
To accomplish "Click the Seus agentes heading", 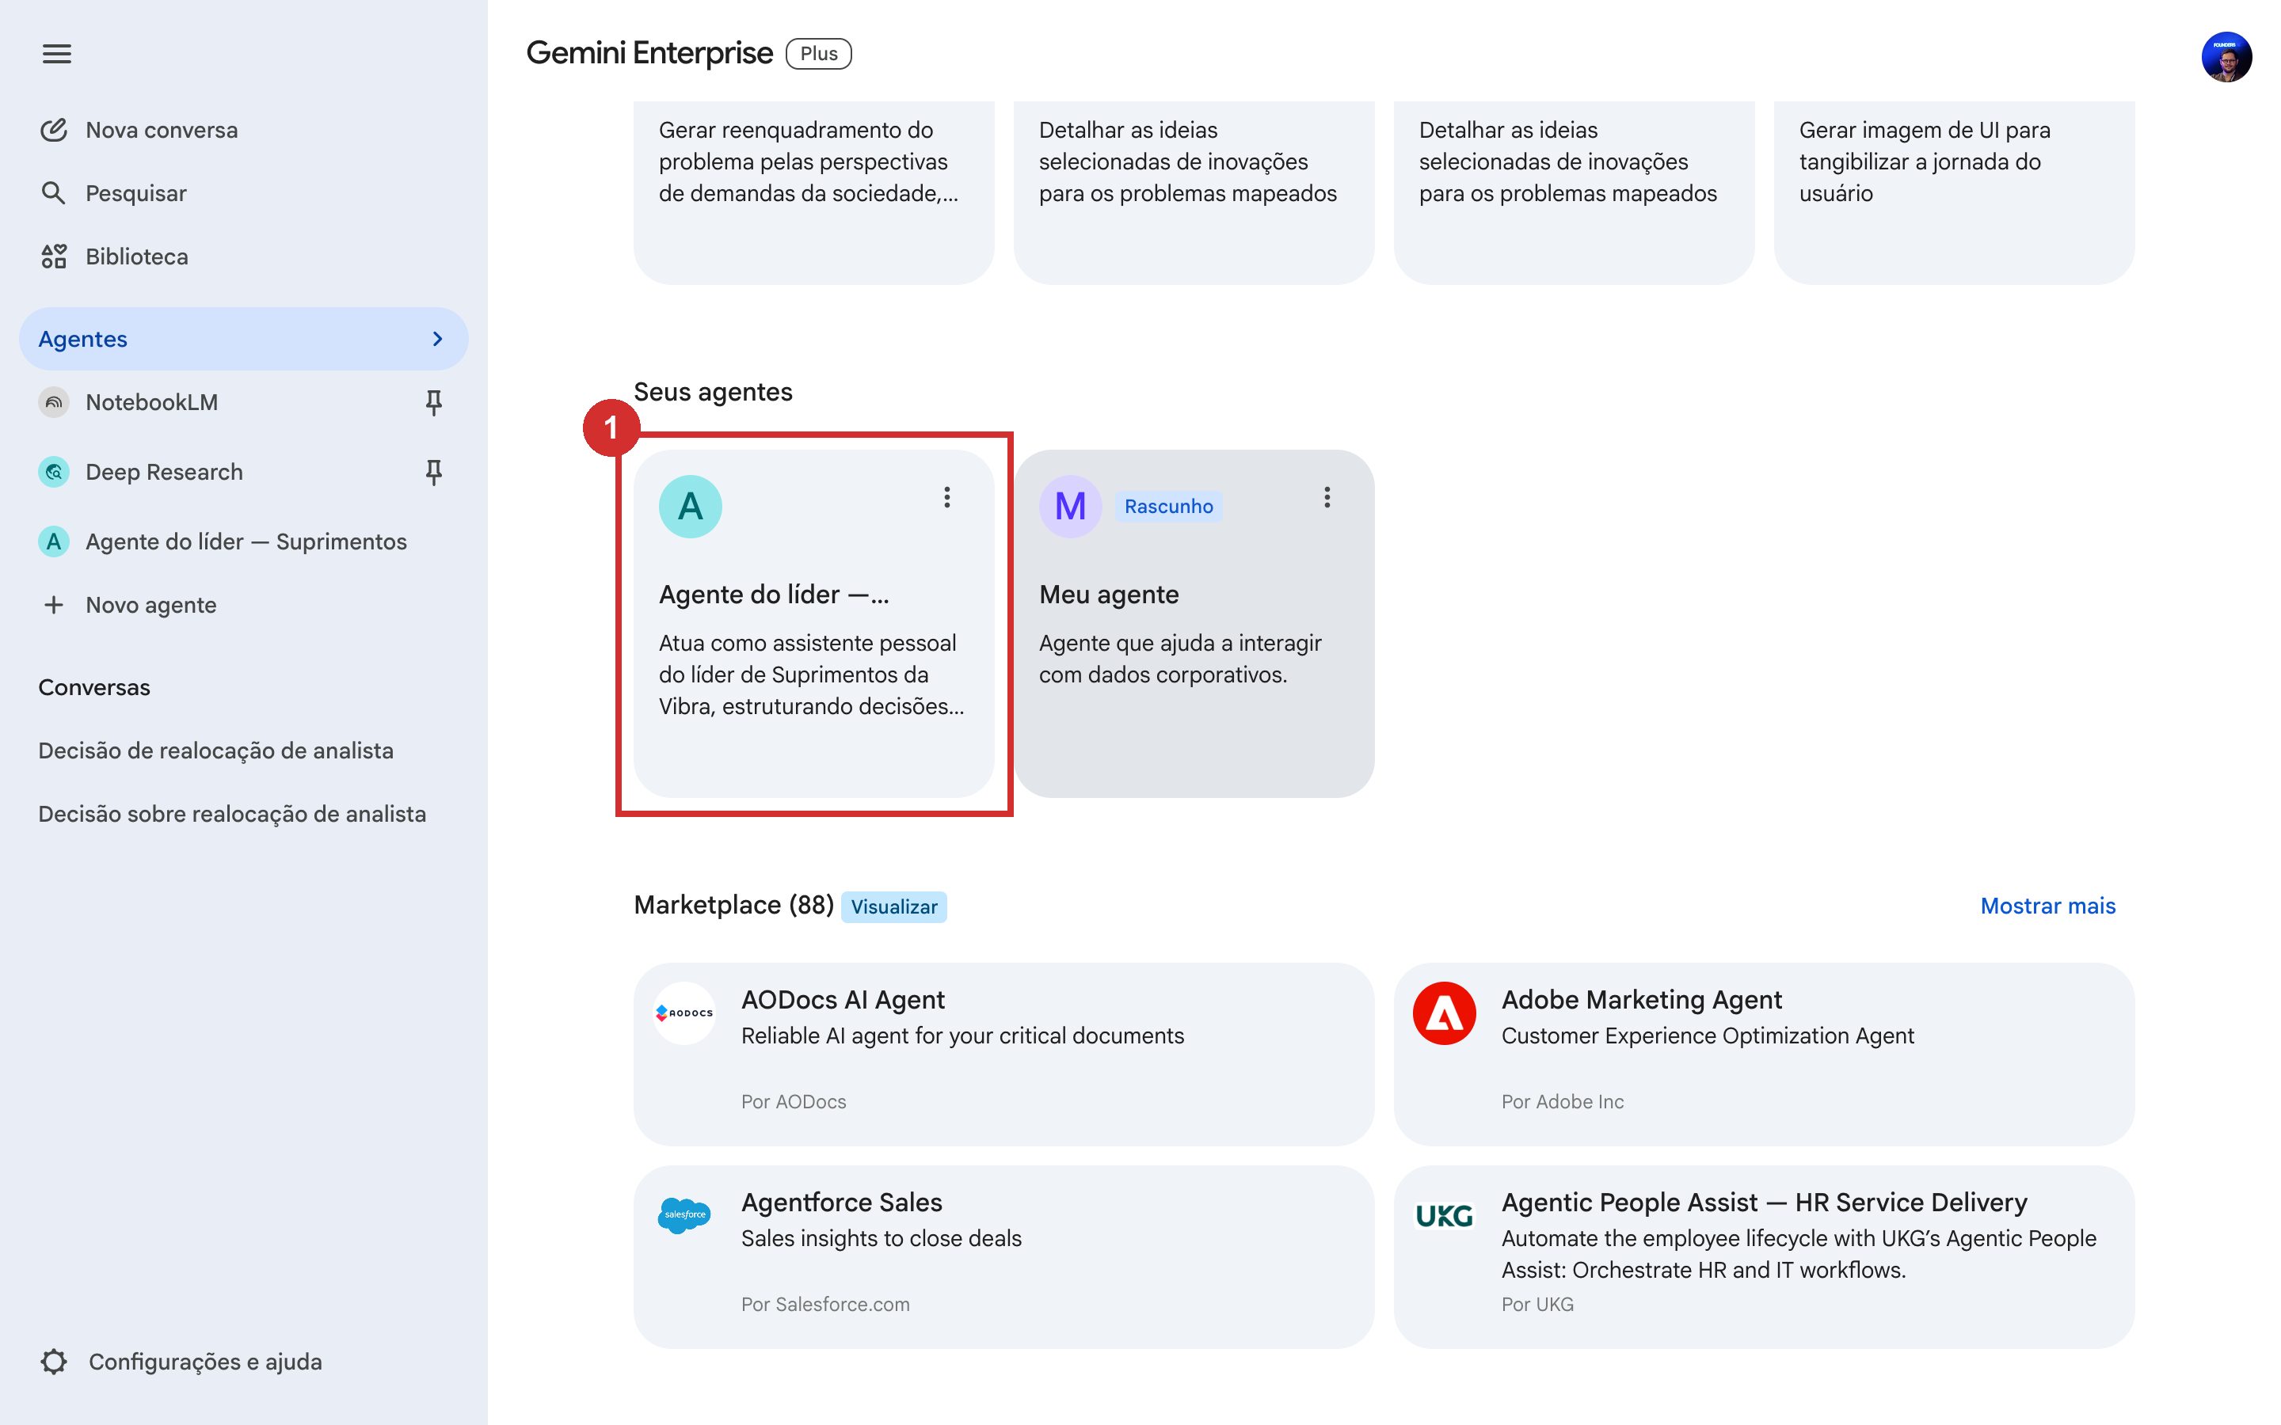I will (x=713, y=392).
